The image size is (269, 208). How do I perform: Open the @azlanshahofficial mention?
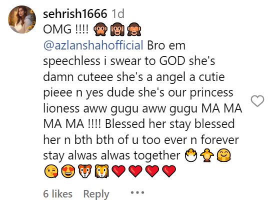pos(93,45)
